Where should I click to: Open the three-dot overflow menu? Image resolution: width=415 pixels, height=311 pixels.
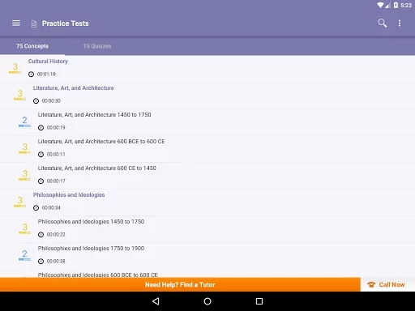tap(400, 23)
